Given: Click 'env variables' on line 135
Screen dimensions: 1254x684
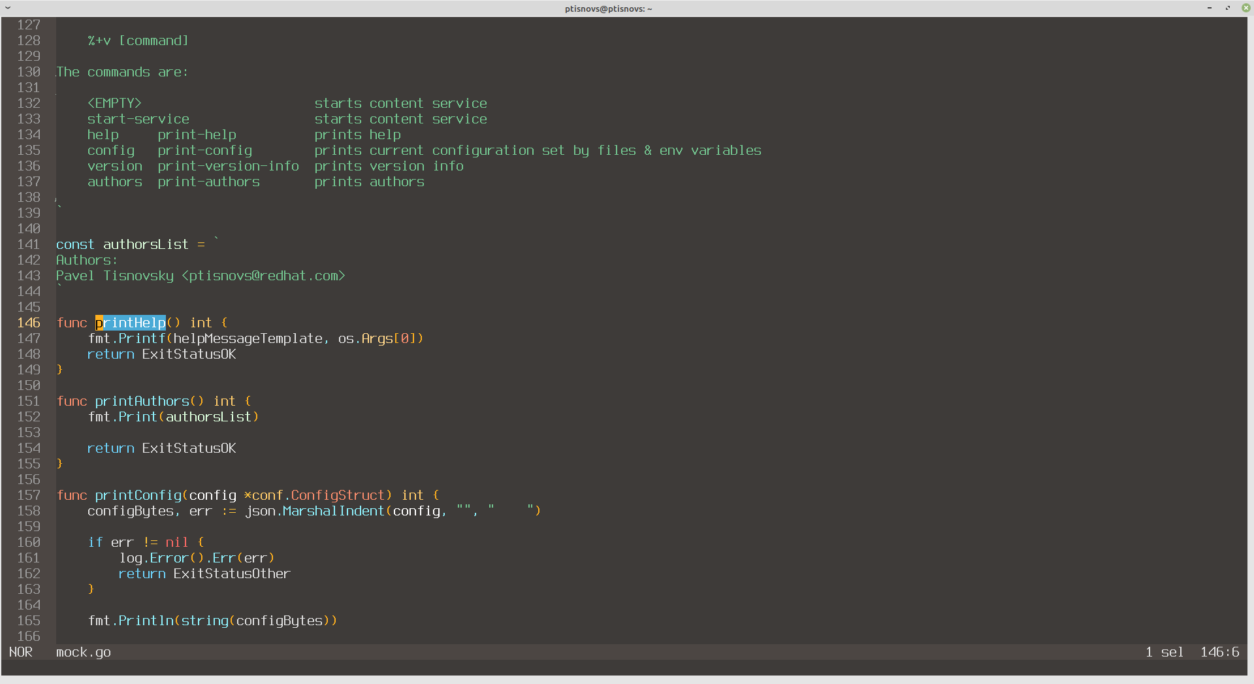Looking at the screenshot, I should coord(711,150).
